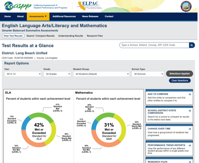Expand the Student Group dropdown

click(x=101, y=74)
